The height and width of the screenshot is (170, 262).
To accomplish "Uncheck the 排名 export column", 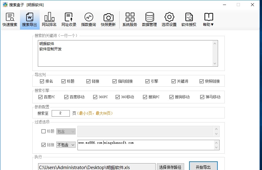I will pos(42,81).
